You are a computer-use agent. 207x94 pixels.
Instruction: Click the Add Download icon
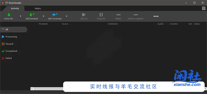point(32,15)
